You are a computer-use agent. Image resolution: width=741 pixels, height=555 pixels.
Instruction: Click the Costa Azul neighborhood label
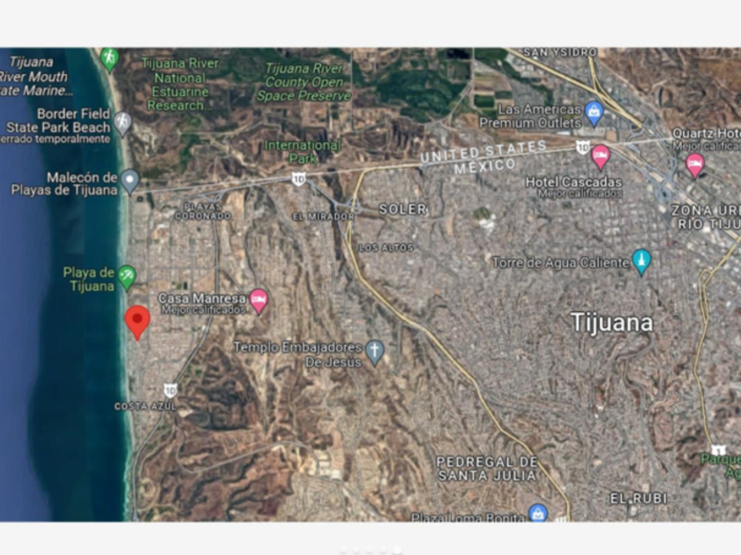coord(146,406)
